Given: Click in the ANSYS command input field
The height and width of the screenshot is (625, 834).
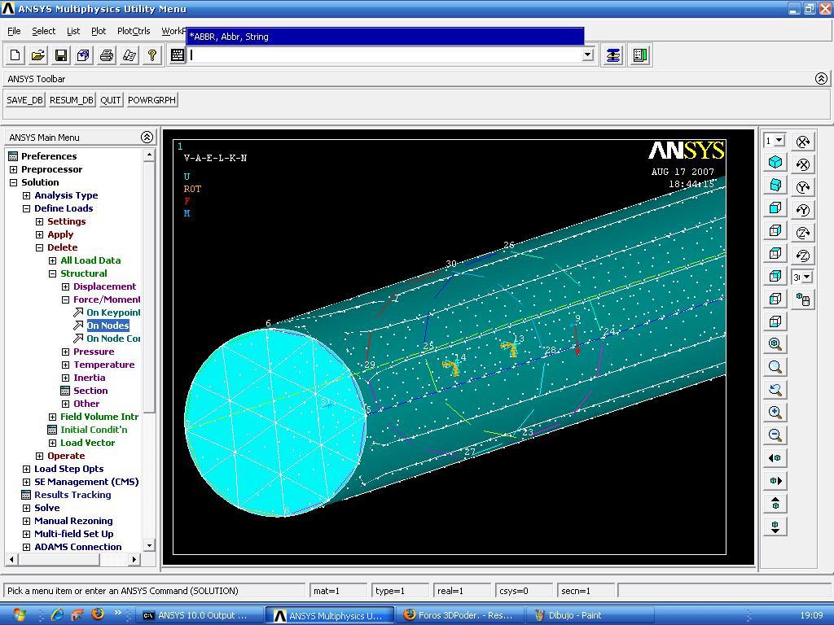Looking at the screenshot, I should (x=385, y=55).
